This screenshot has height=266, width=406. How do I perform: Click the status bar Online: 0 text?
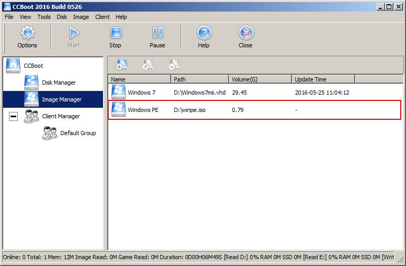click(x=14, y=257)
